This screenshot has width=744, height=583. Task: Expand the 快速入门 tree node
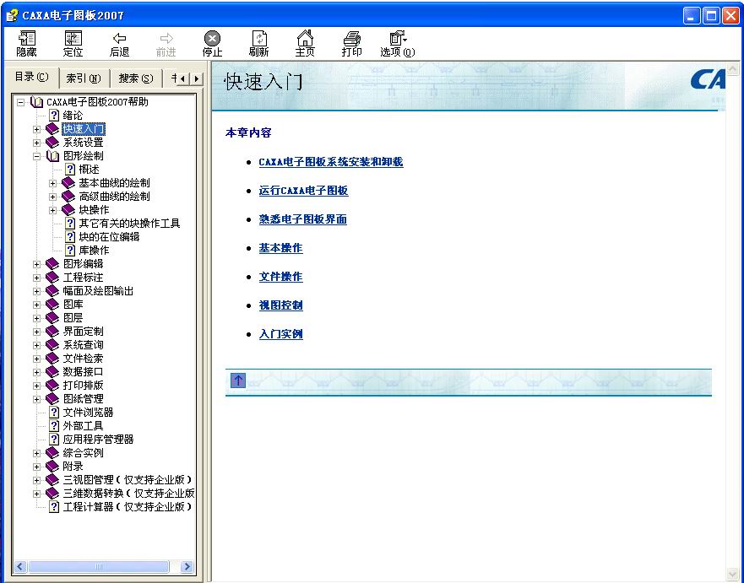click(x=36, y=129)
